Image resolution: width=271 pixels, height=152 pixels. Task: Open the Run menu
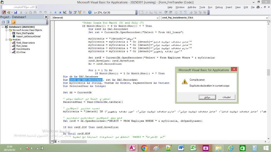[x=210, y=7]
